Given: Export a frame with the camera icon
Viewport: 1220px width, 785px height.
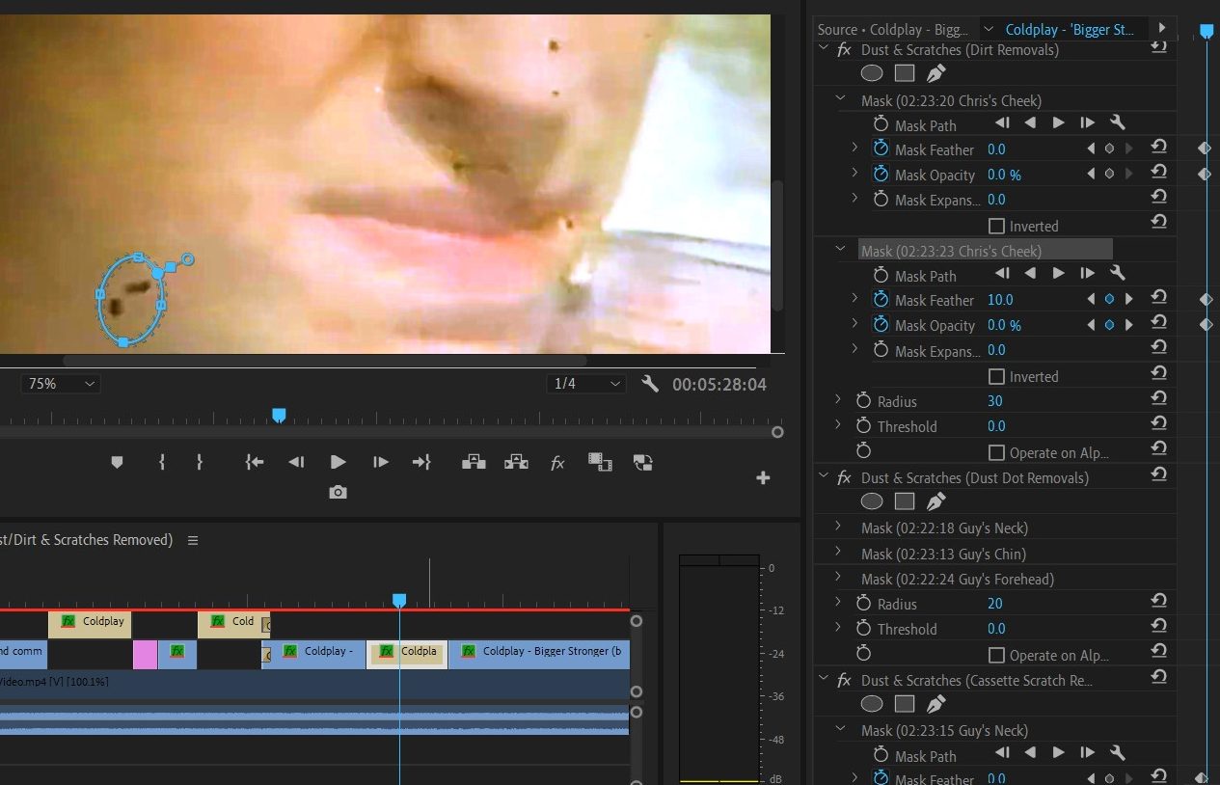Looking at the screenshot, I should (338, 493).
